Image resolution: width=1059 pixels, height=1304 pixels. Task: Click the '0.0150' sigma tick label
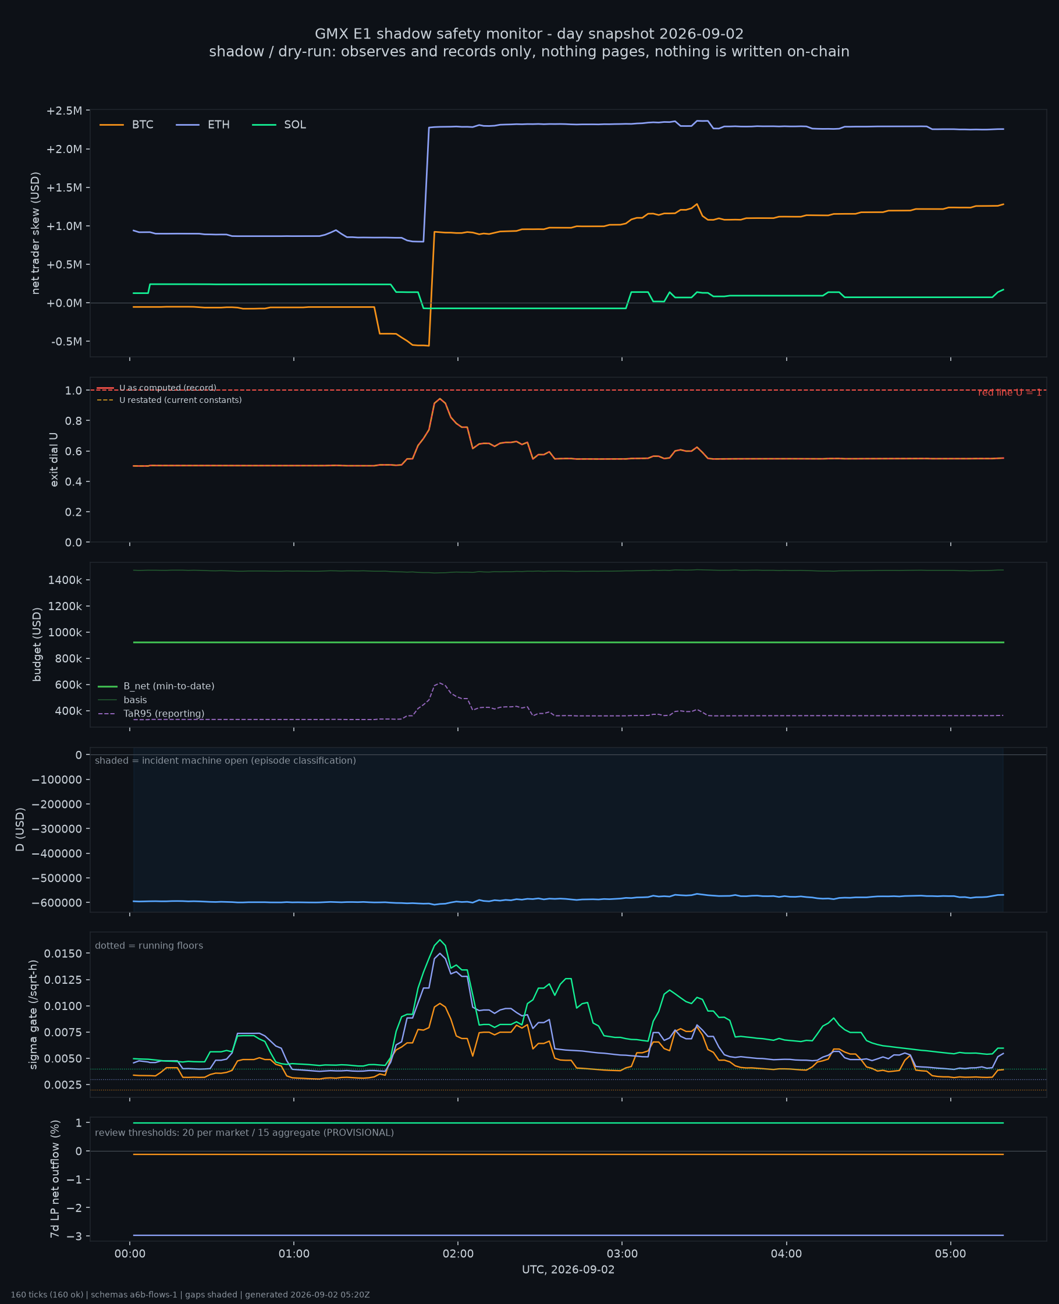[63, 954]
